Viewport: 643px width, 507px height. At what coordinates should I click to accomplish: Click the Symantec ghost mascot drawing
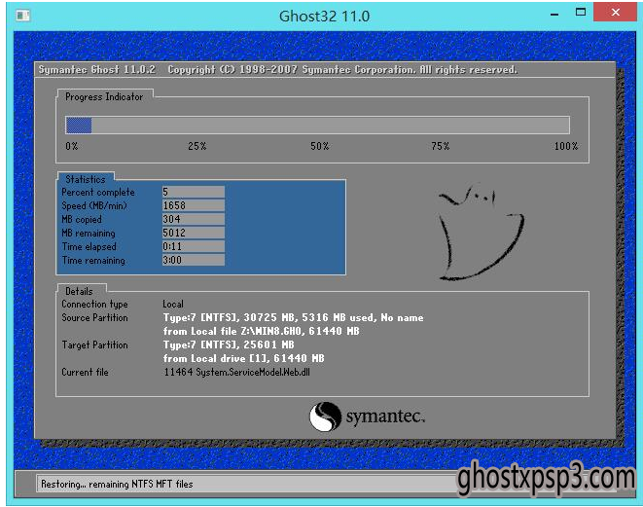[481, 233]
